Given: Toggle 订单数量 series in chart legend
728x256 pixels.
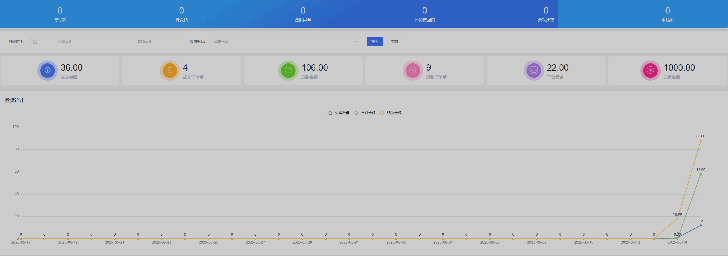Looking at the screenshot, I should click(338, 113).
